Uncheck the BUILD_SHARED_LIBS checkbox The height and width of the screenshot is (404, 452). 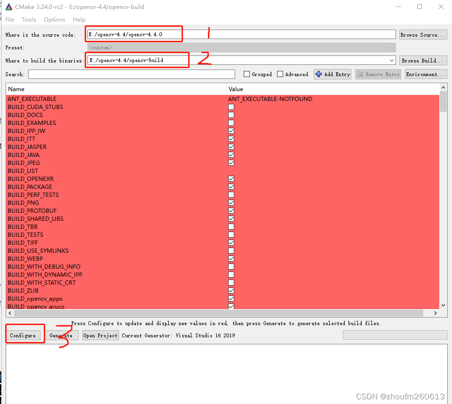(x=231, y=219)
